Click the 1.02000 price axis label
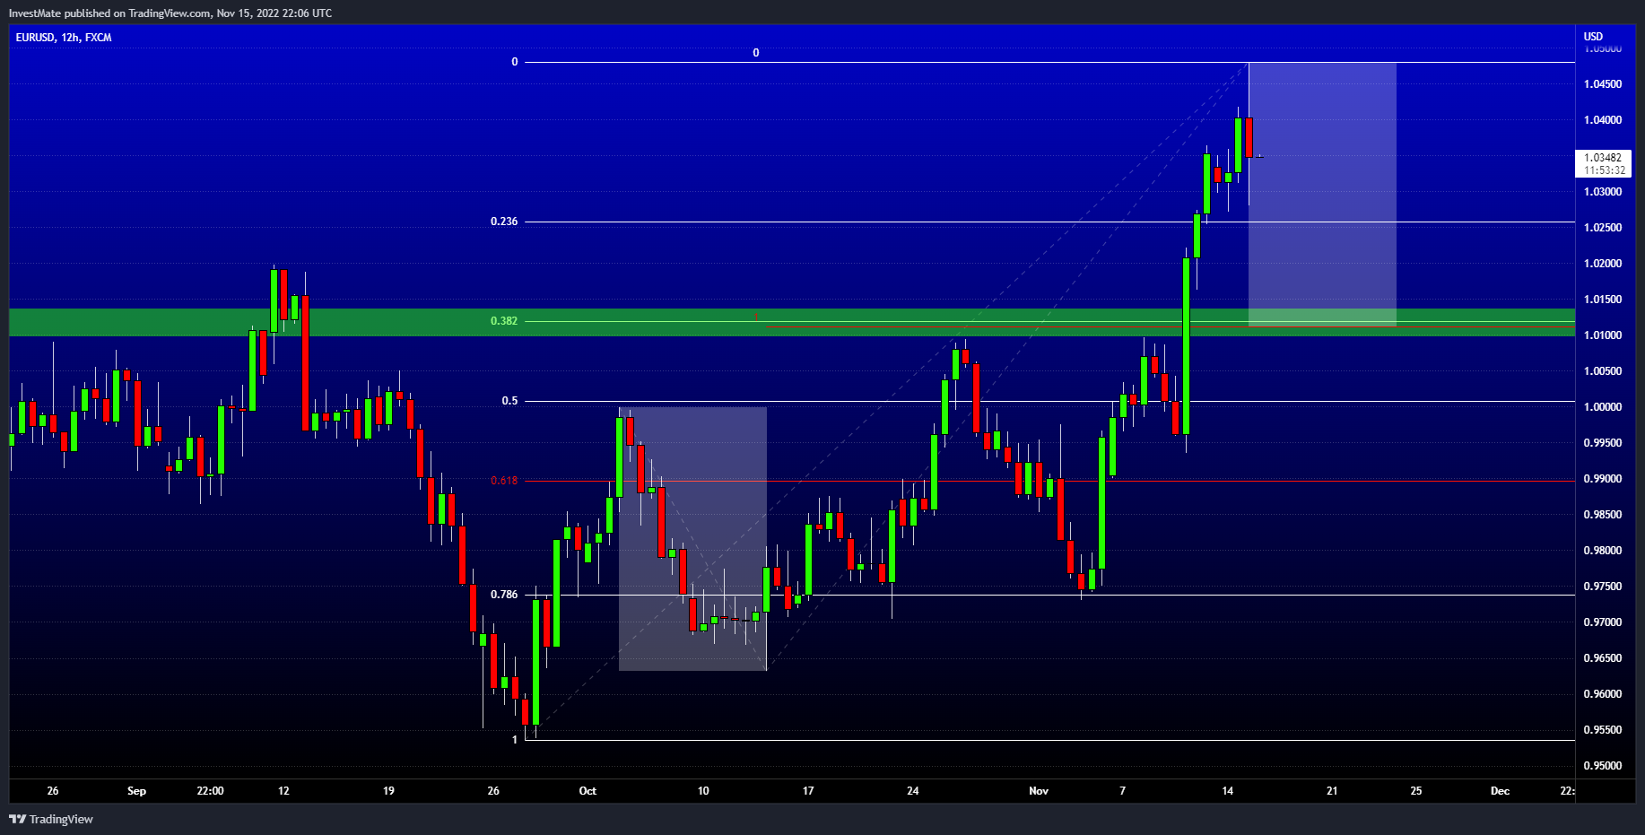The height and width of the screenshot is (835, 1645). 1603,264
